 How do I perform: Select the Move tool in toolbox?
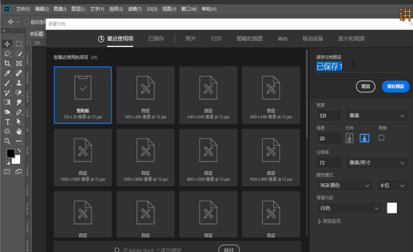[x=7, y=44]
